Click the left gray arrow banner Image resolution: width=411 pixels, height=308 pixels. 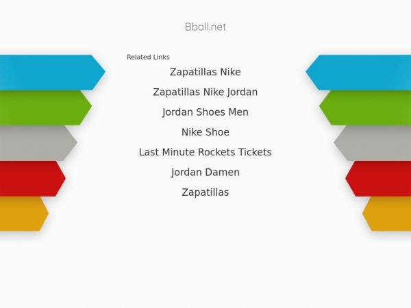tap(37, 143)
